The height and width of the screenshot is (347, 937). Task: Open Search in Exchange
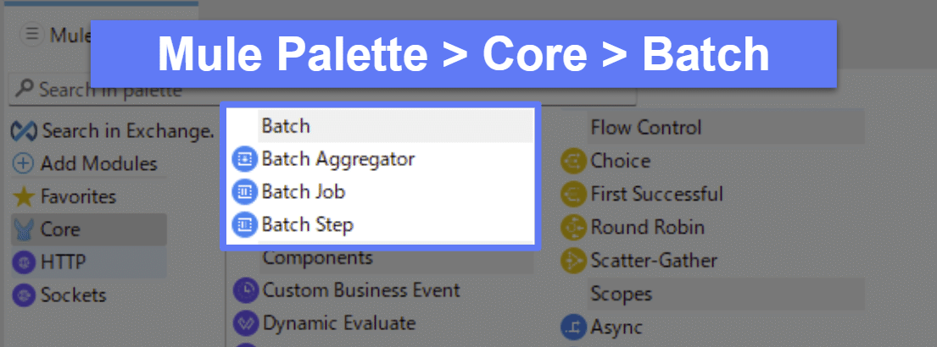point(110,131)
